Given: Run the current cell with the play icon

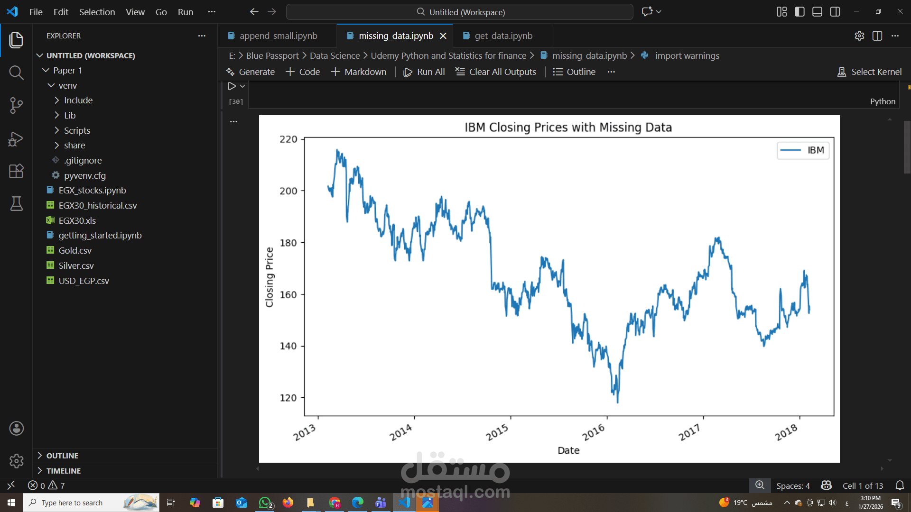Looking at the screenshot, I should pos(232,86).
